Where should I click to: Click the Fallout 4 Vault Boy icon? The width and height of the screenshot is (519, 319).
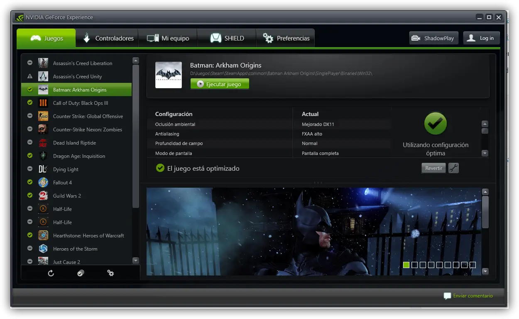coord(43,182)
